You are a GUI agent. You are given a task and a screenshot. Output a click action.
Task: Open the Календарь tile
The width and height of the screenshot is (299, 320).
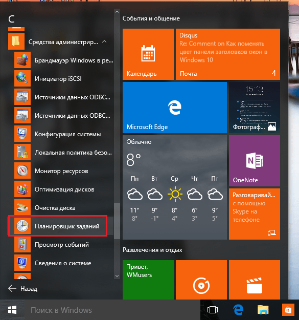148,54
